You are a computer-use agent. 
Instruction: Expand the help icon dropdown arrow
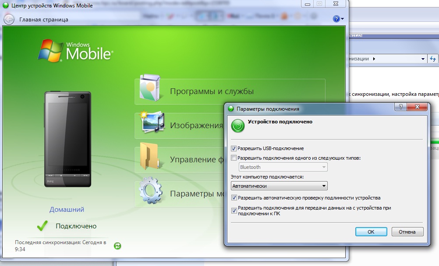pyautogui.click(x=343, y=19)
